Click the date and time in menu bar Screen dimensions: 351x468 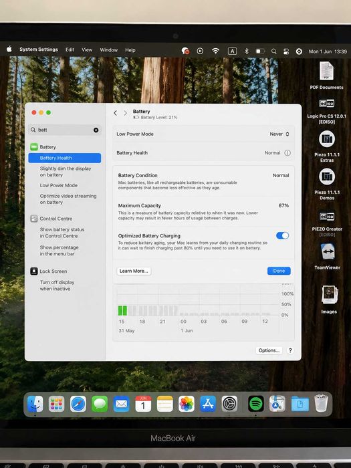coord(328,51)
